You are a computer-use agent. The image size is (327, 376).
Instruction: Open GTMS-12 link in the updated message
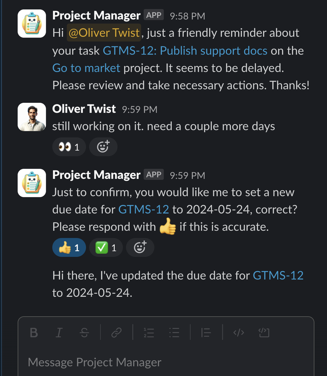278,275
